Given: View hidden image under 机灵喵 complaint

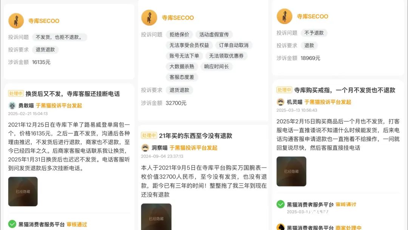Looking at the screenshot, I should pos(291,171).
